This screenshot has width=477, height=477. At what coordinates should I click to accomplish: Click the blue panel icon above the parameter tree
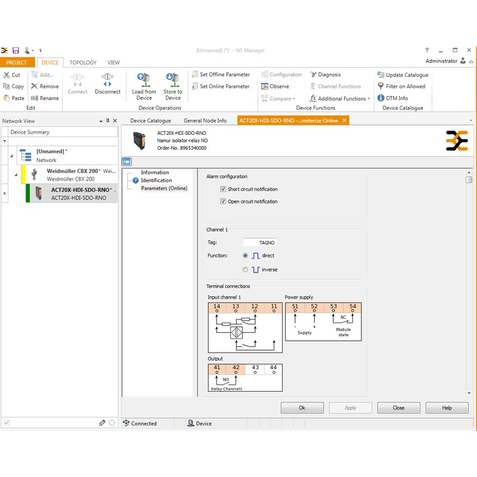pyautogui.click(x=127, y=162)
